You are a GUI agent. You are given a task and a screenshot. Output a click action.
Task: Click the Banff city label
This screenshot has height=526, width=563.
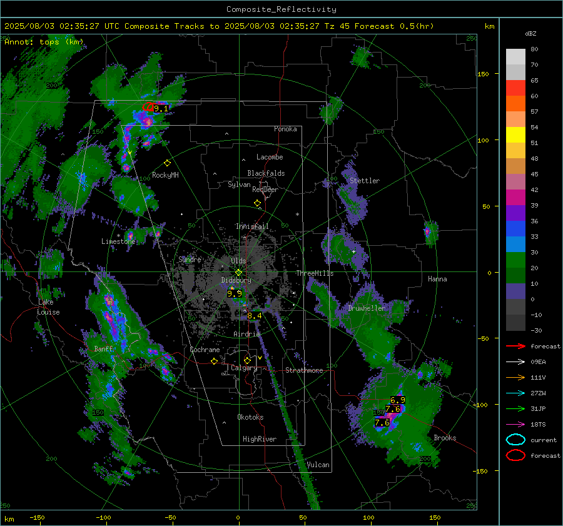[x=103, y=349]
